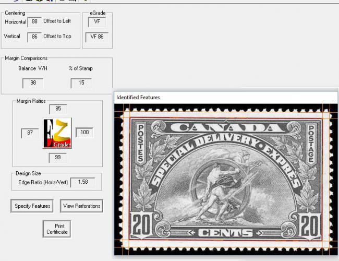
Task: Click the 'eGrade' group label
Action: tap(98, 13)
